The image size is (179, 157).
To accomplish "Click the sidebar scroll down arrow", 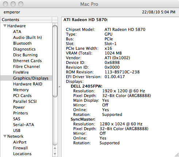I will [x=55, y=154].
